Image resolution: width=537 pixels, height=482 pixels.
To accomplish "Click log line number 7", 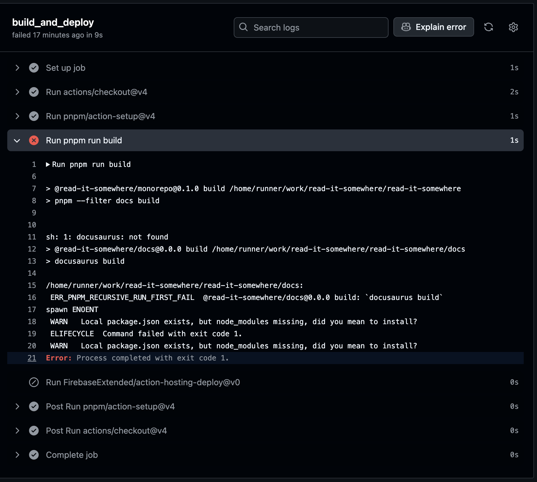I will pyautogui.click(x=34, y=189).
